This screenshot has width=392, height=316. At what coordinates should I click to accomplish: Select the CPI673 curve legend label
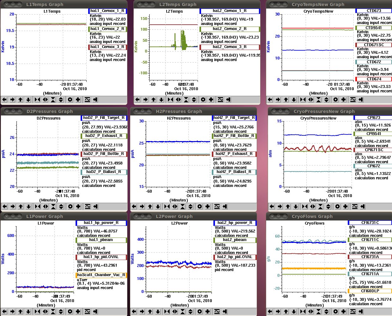(x=373, y=118)
